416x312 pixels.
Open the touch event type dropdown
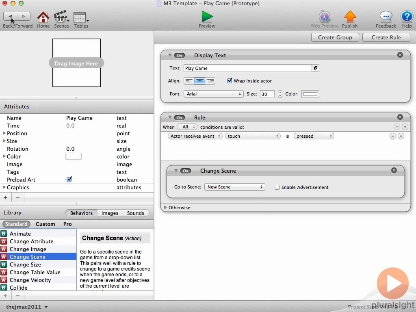pos(253,136)
